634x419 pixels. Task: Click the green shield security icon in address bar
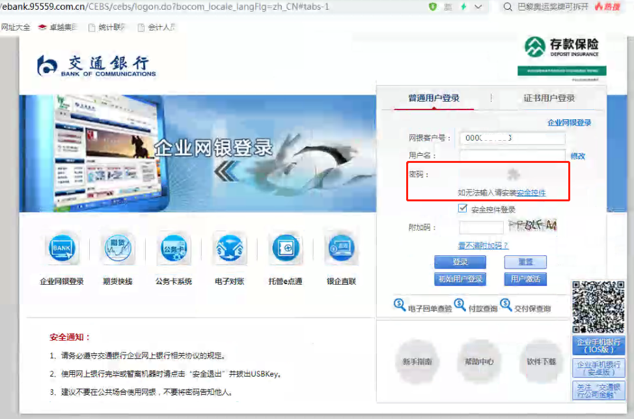point(433,7)
